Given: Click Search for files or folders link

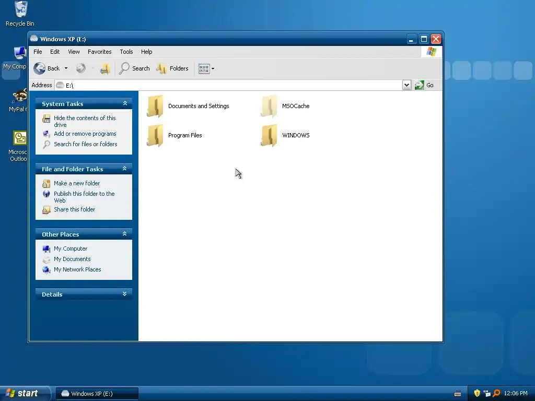Looking at the screenshot, I should click(85, 144).
